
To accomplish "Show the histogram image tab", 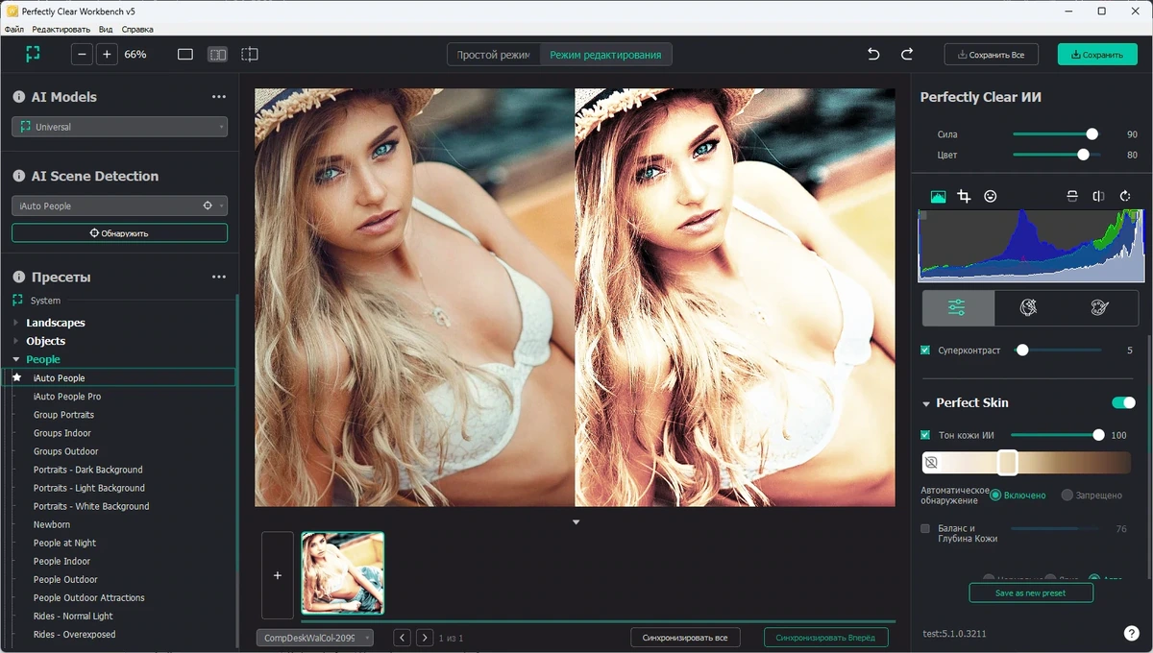I will pyautogui.click(x=938, y=196).
